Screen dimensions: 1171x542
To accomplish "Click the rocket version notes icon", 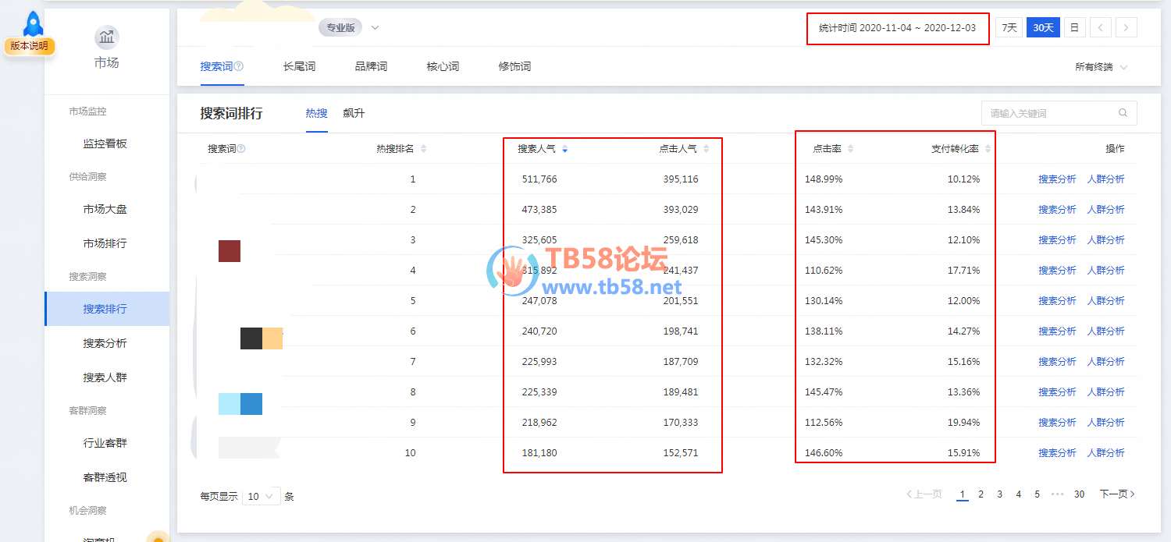I will click(32, 25).
